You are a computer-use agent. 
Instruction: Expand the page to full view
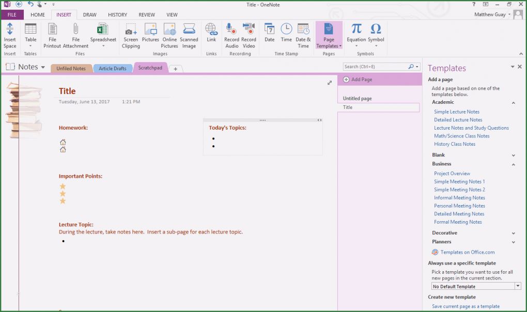pyautogui.click(x=330, y=83)
